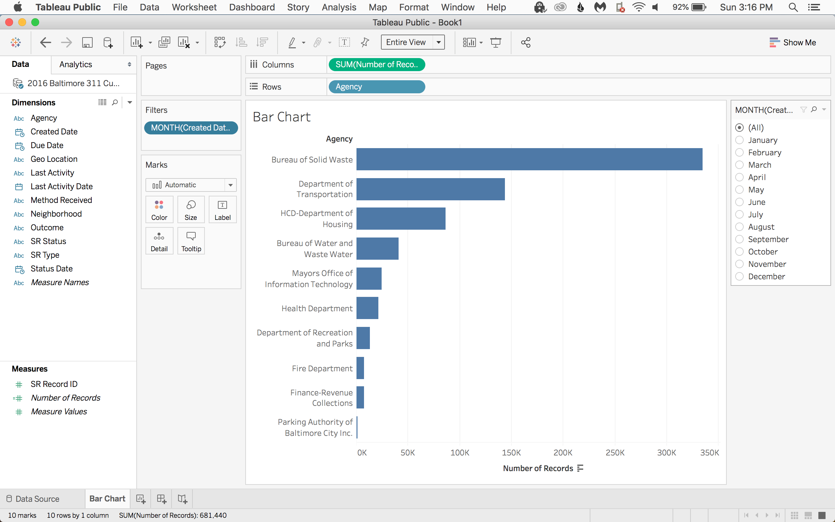
Task: Click the Show/hide cards icon
Action: 469,42
